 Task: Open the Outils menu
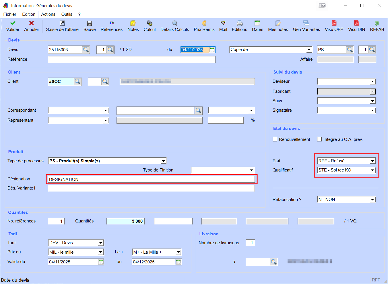click(67, 14)
